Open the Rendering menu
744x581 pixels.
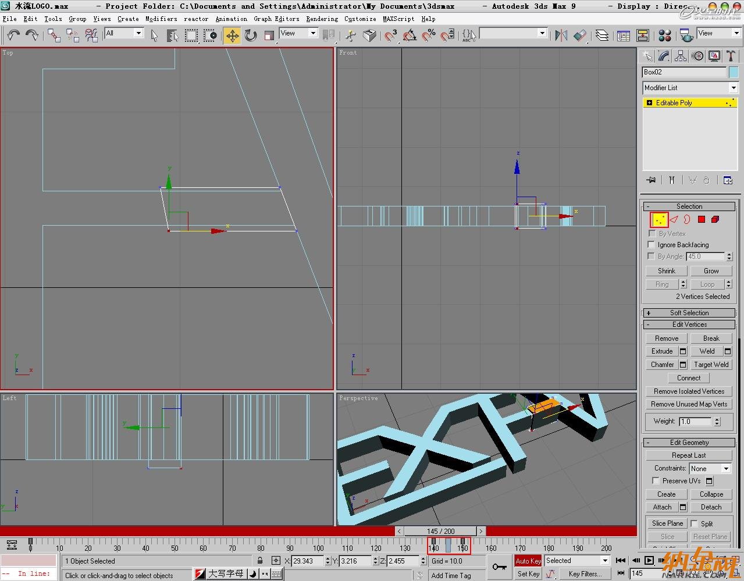tap(322, 19)
